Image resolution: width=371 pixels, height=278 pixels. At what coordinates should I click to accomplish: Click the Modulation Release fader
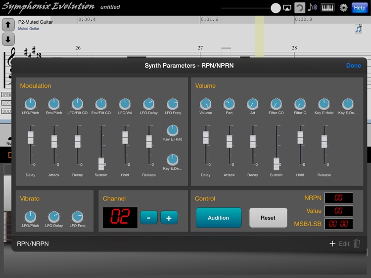pos(149,142)
